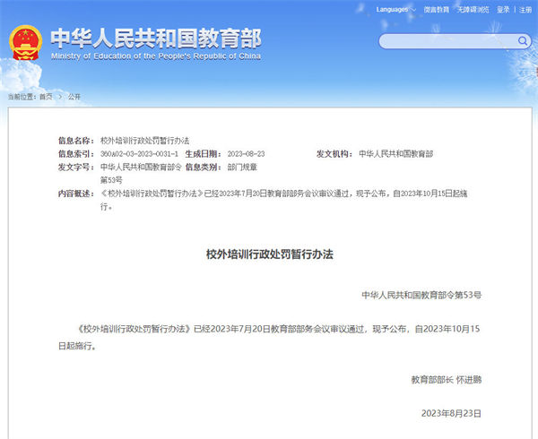This screenshot has width=538, height=439.
Task: Click the 发文字号 value 中华人民共和国教育部令
Action: [141, 168]
